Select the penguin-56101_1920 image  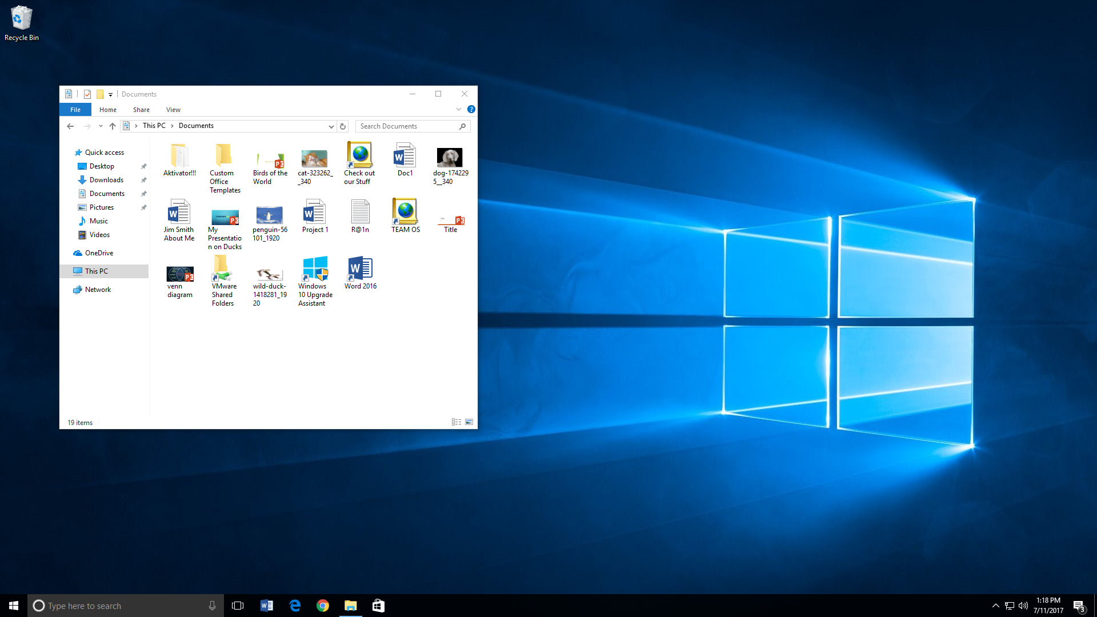pos(270,223)
